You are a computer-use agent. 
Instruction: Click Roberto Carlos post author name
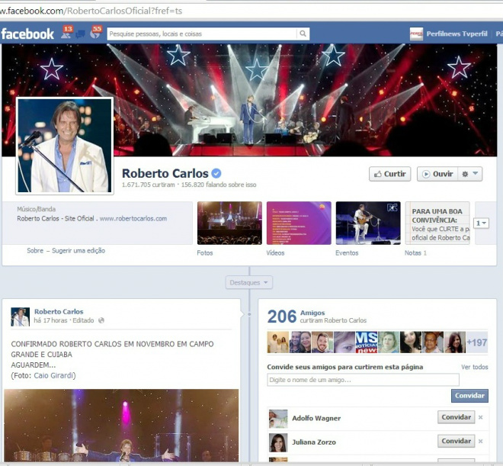point(59,312)
